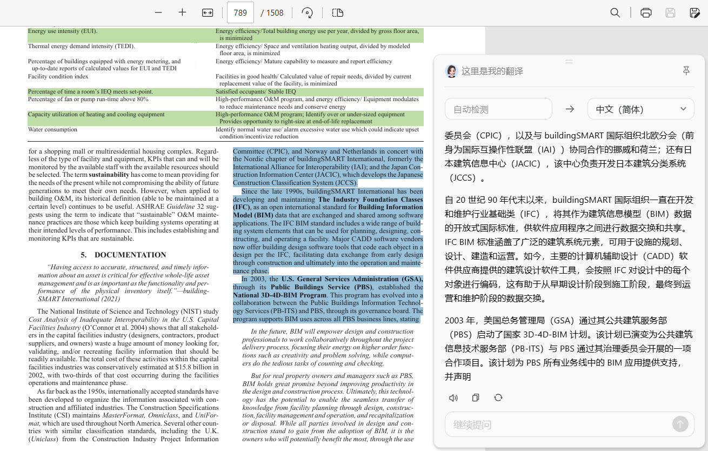Zoom out of the PDF page
The width and height of the screenshot is (708, 451).
coord(158,12)
